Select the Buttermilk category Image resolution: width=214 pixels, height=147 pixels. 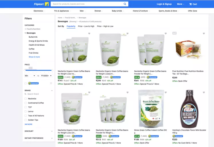(x=33, y=37)
